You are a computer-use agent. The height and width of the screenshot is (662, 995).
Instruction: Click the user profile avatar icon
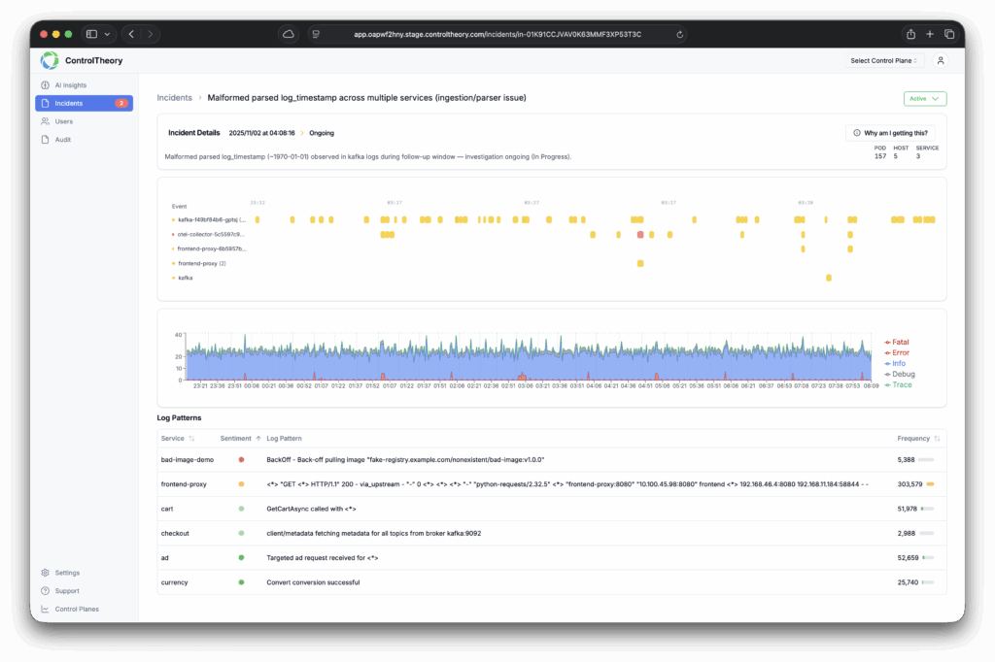(940, 61)
